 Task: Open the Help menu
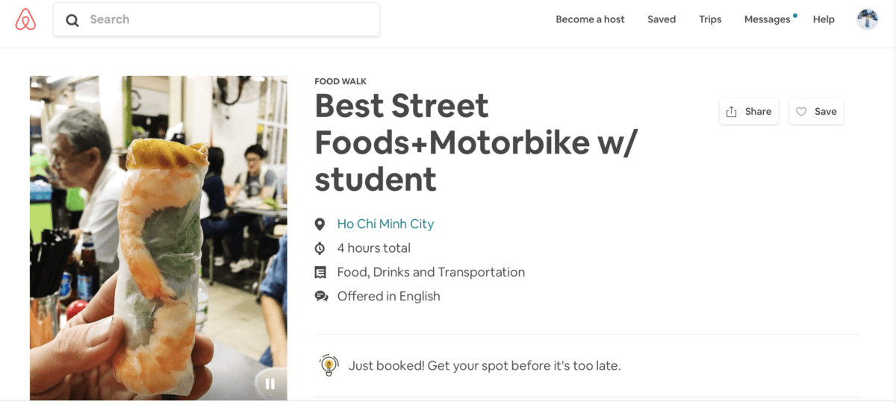(x=824, y=19)
